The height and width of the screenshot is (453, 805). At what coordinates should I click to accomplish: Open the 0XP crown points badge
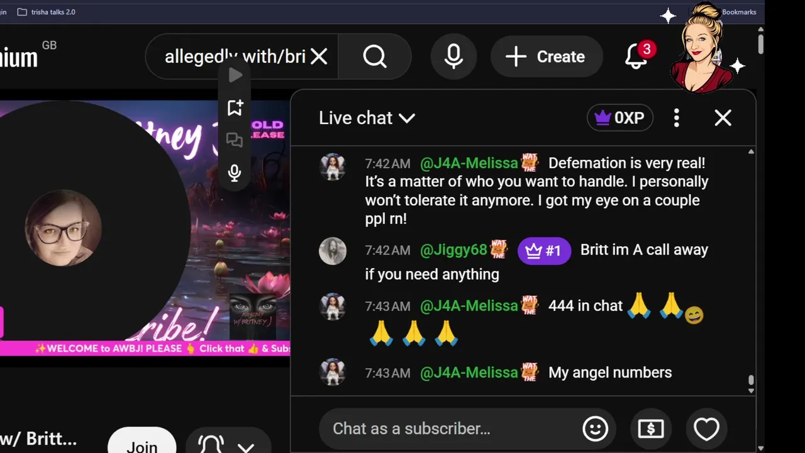pyautogui.click(x=620, y=118)
